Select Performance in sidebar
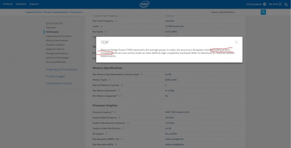 pos(52,32)
